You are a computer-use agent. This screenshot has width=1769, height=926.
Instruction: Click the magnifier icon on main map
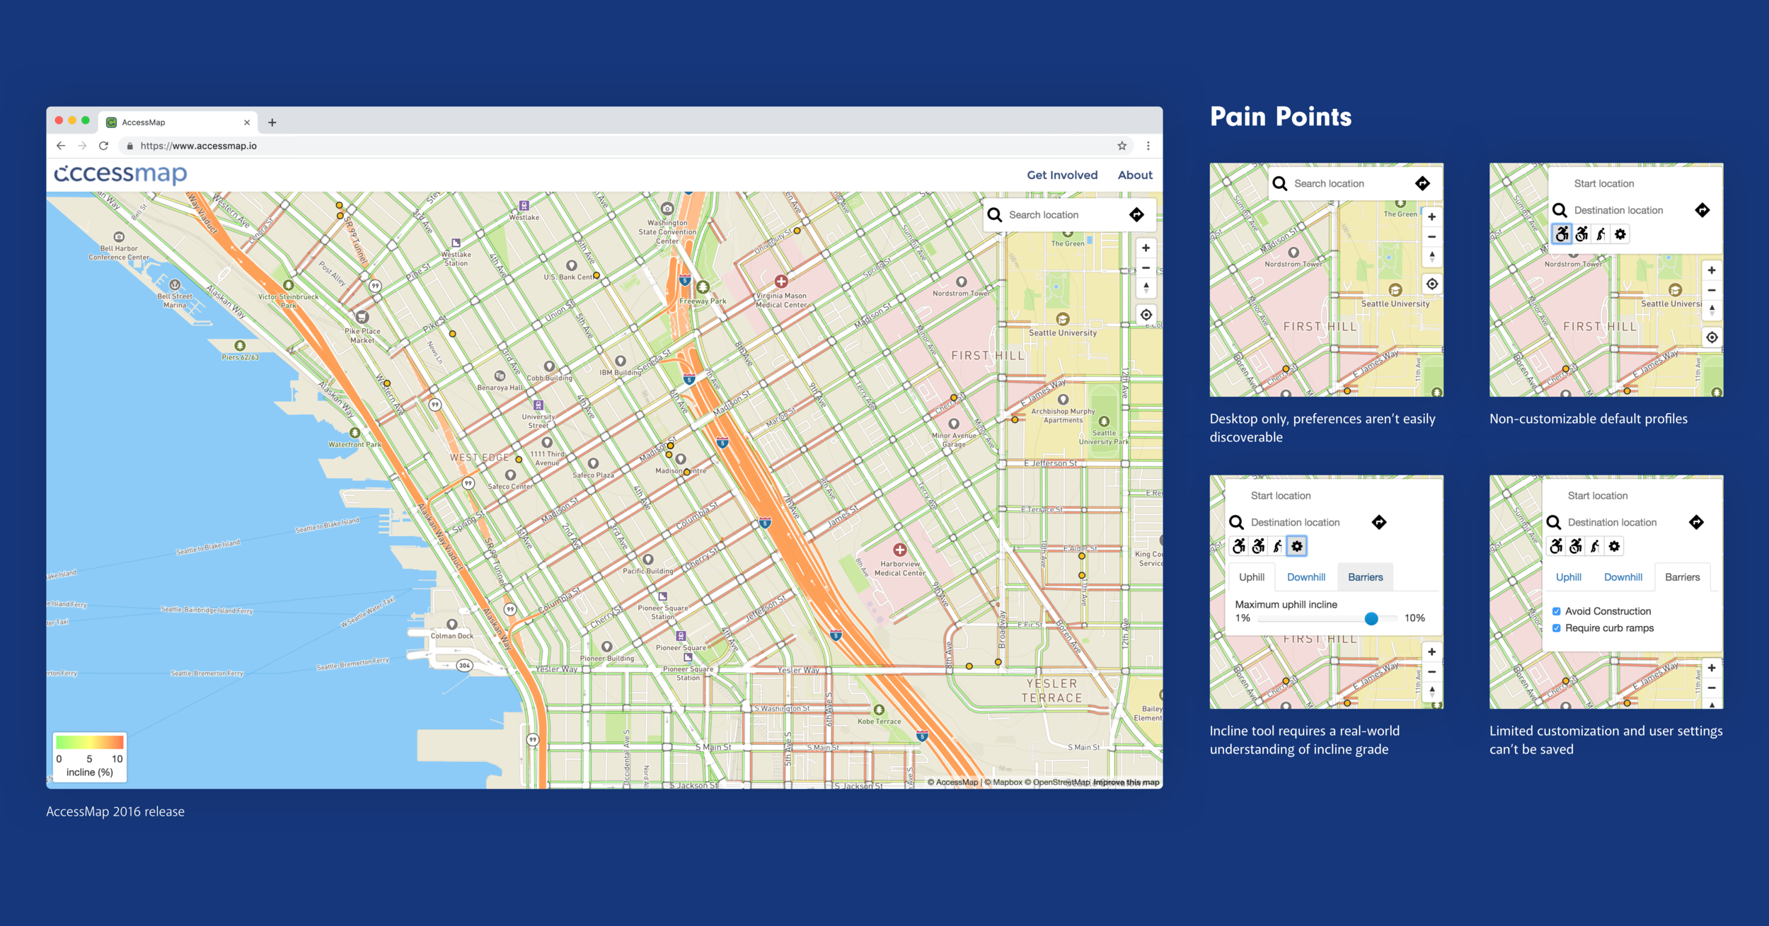[995, 214]
